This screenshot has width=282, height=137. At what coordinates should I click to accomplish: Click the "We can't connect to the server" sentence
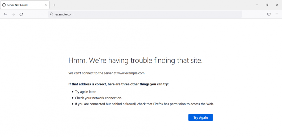point(107,73)
